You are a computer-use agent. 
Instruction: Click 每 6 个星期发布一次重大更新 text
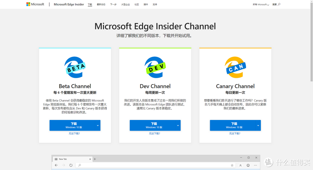pyautogui.click(x=75, y=92)
